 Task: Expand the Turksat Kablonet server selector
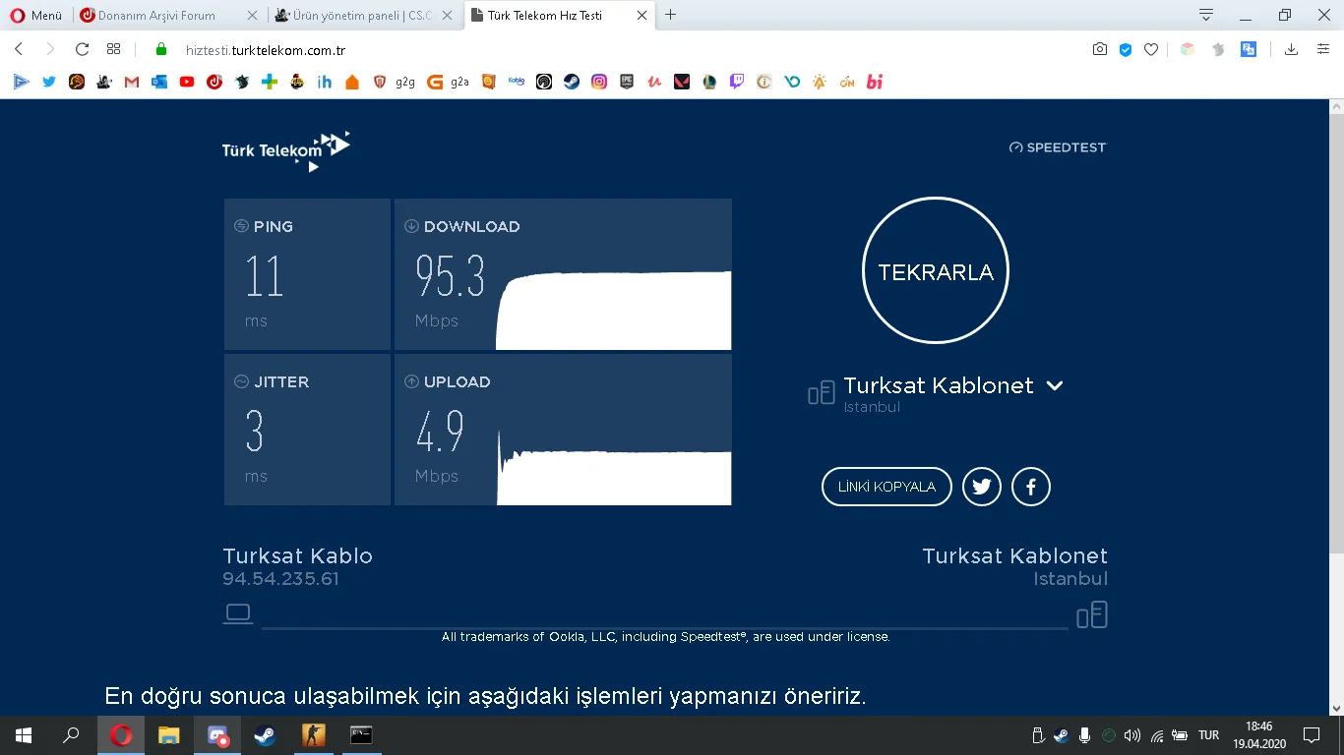point(1054,385)
